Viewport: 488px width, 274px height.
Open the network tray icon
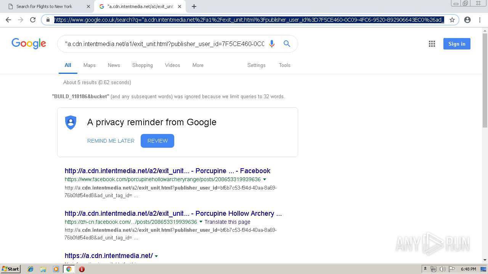pos(433,269)
